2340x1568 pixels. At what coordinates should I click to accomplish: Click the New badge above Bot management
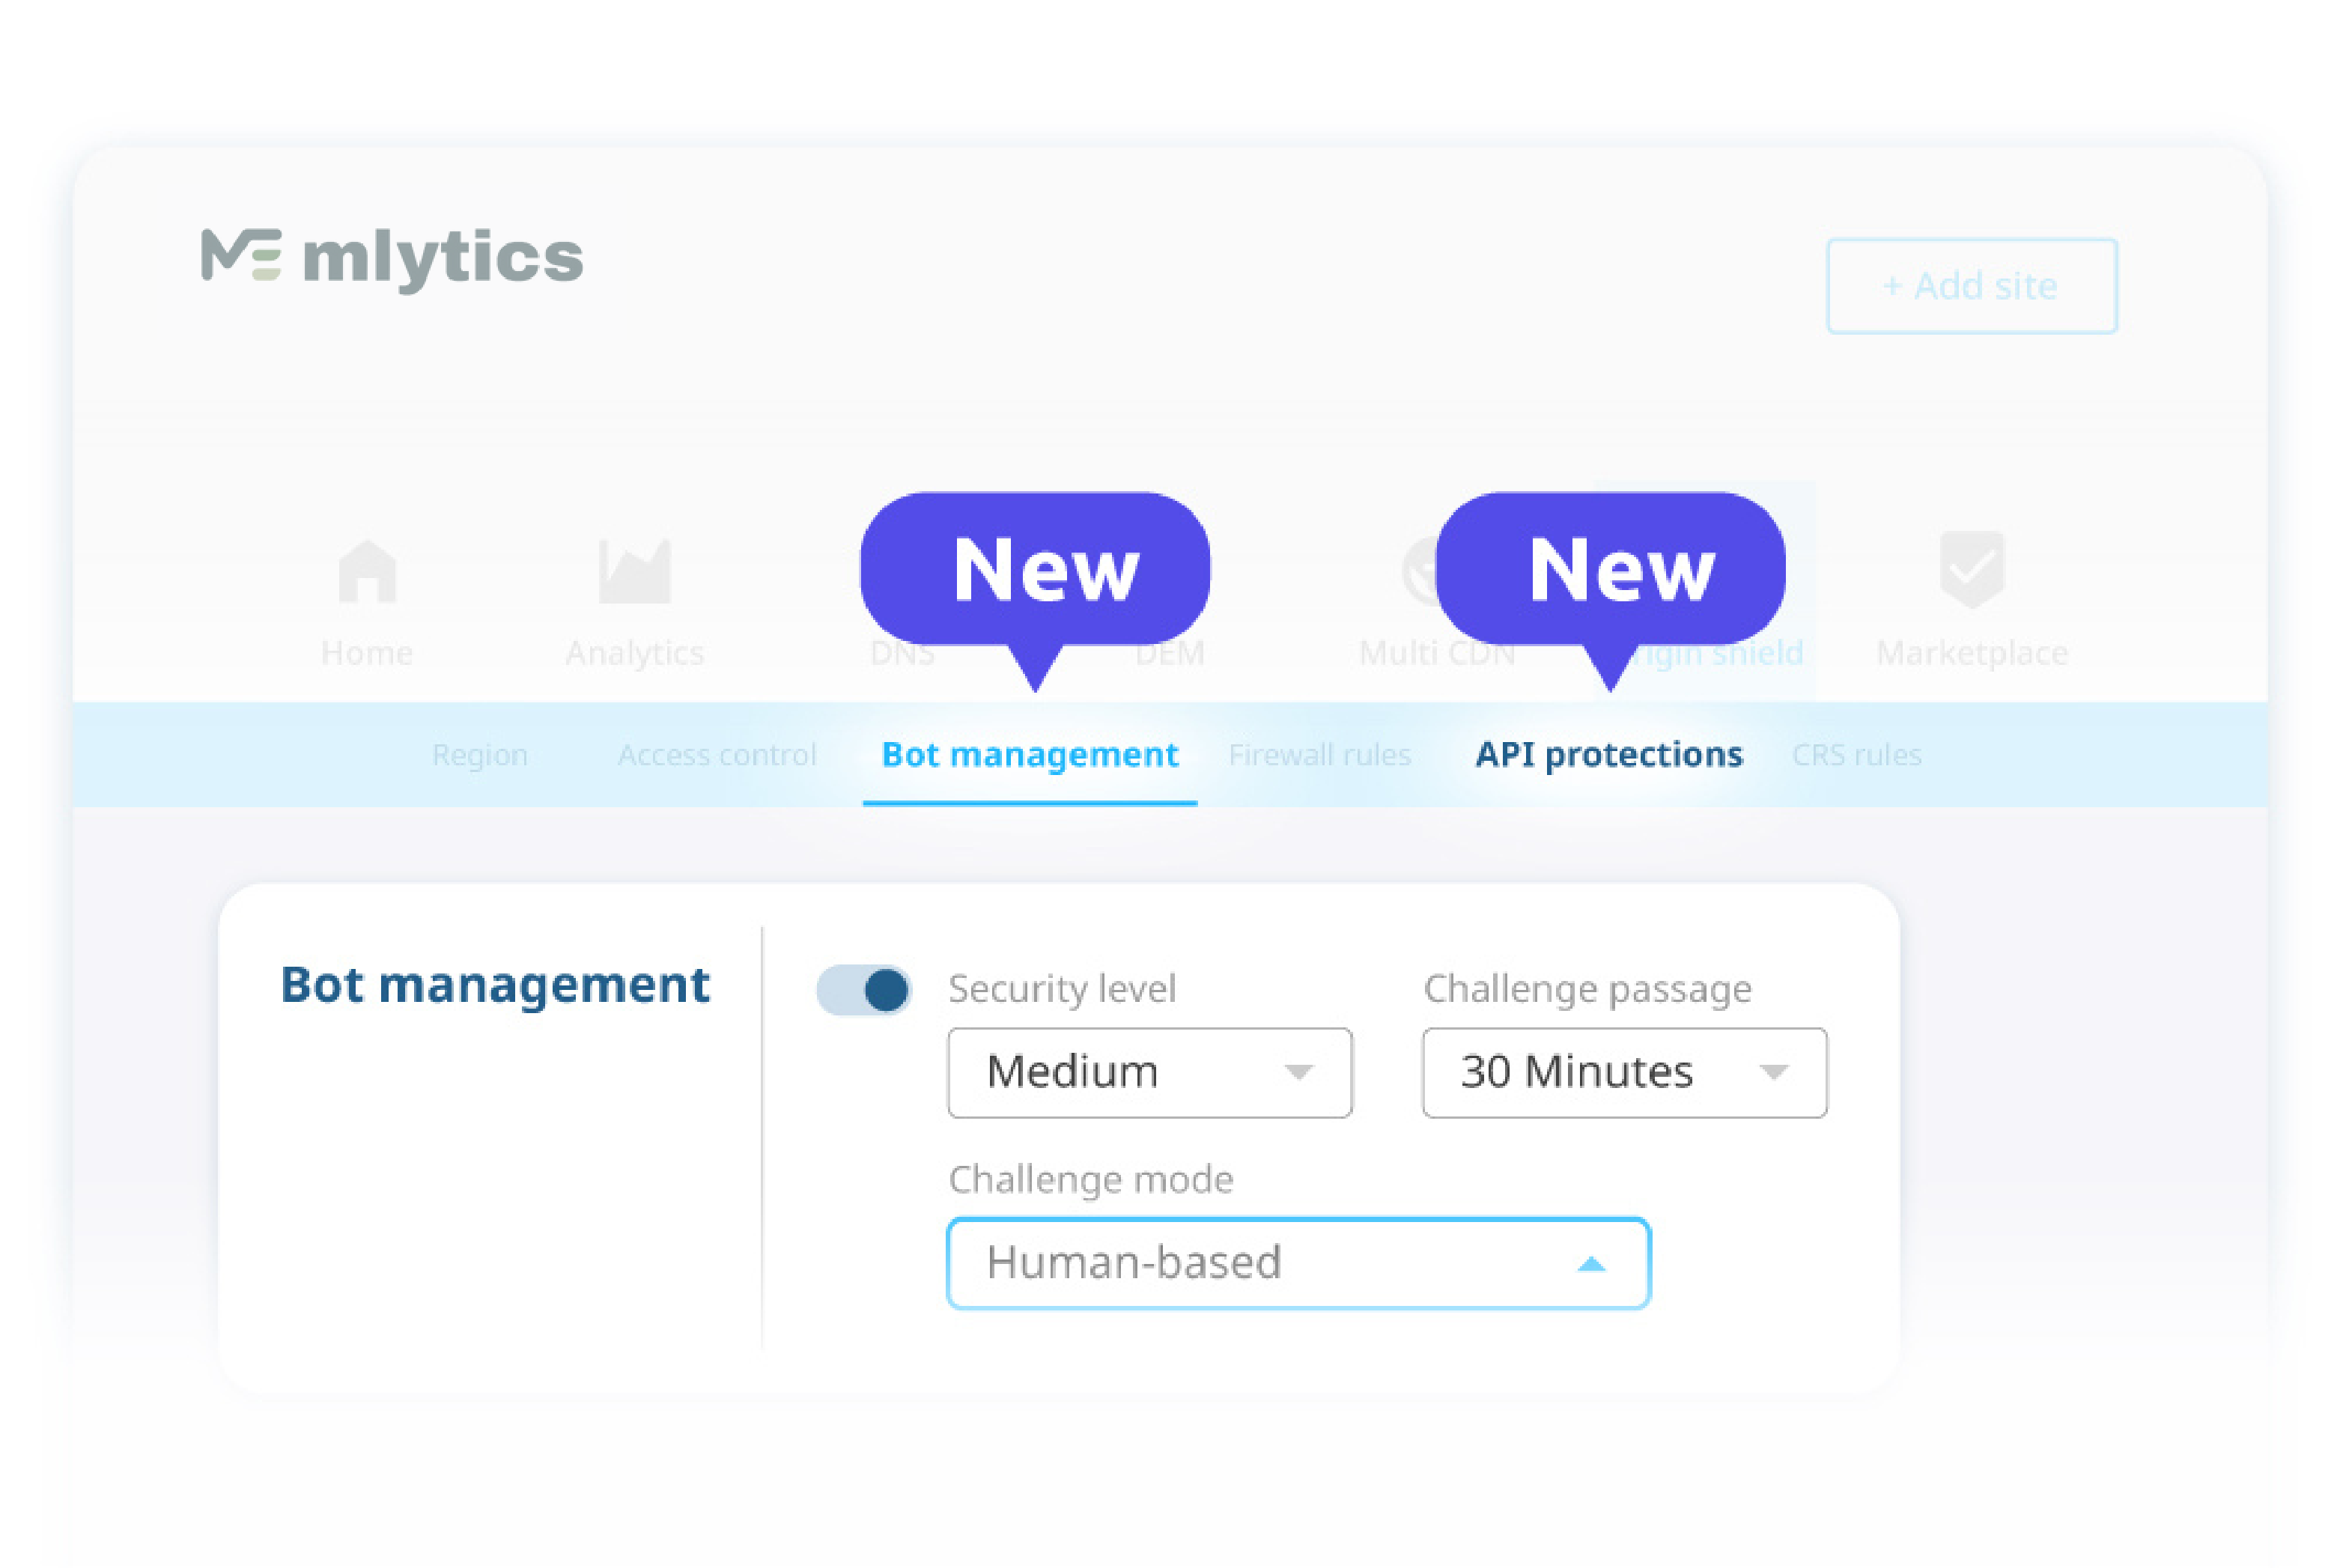click(x=1035, y=569)
